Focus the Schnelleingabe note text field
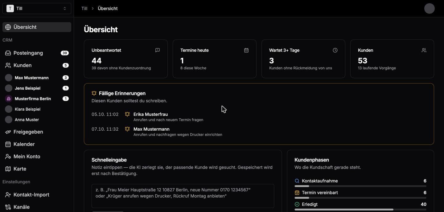The width and height of the screenshot is (444, 212). (x=183, y=196)
